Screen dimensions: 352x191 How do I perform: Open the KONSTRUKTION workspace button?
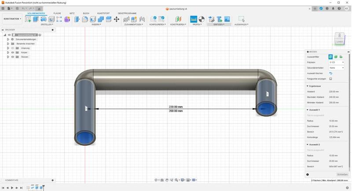click(12, 19)
